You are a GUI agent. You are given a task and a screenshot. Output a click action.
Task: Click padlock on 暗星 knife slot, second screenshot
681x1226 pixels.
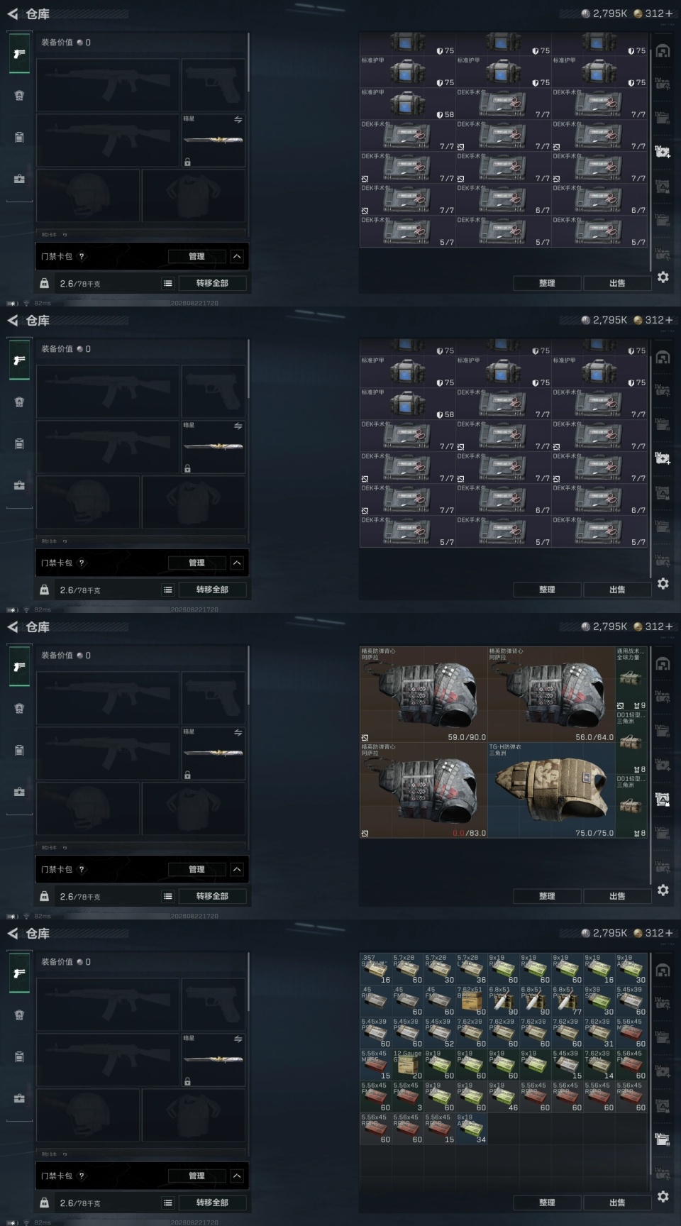(x=187, y=468)
